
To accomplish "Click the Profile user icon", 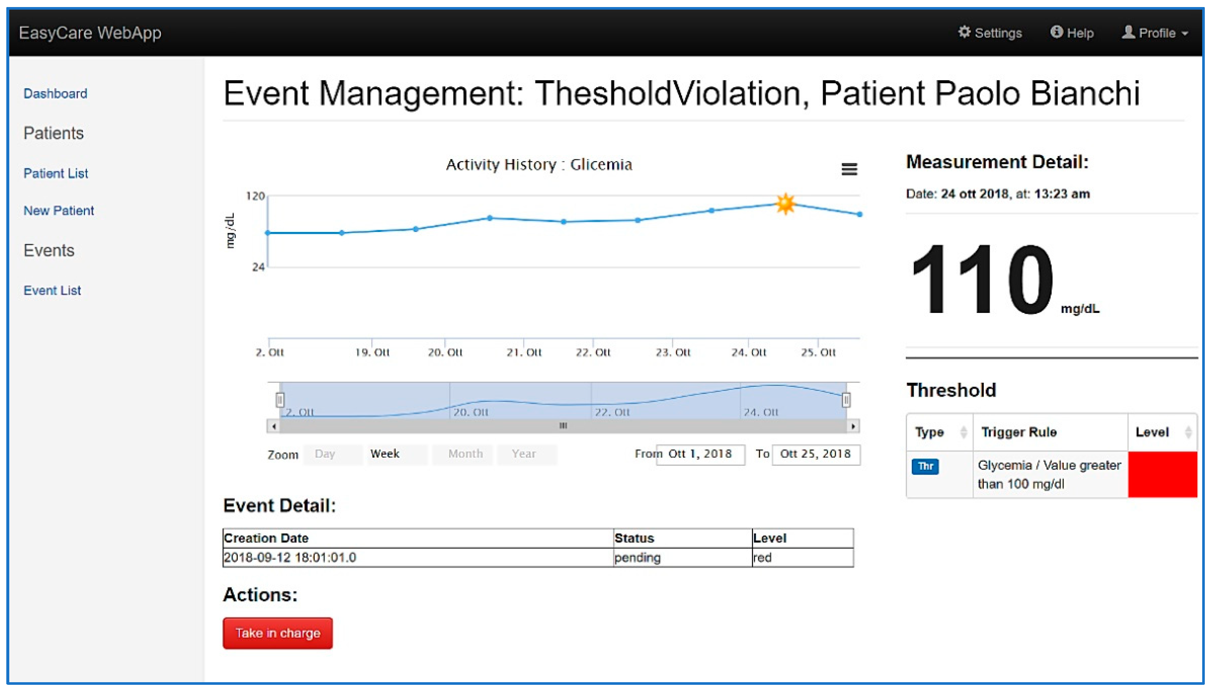I will [x=1128, y=32].
